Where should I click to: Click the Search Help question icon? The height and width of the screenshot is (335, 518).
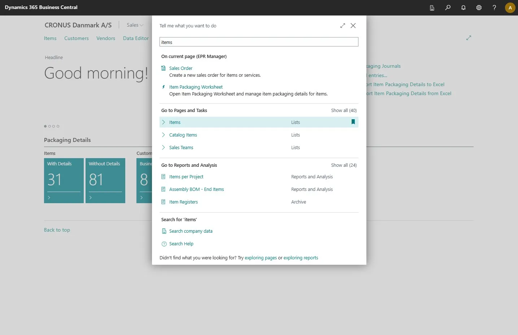[x=164, y=244]
